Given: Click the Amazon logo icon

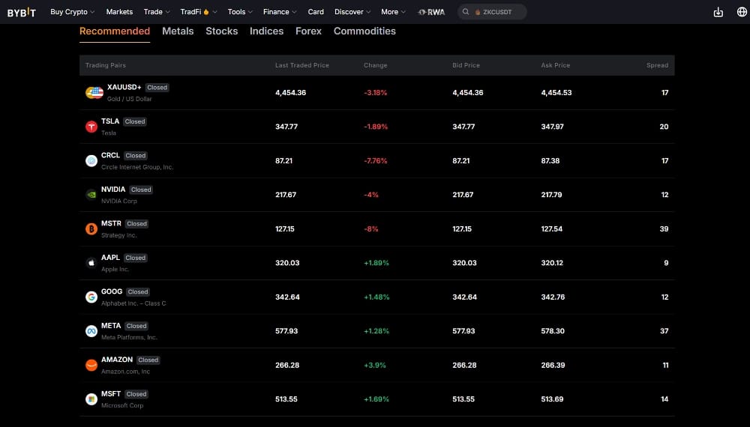Looking at the screenshot, I should point(91,366).
